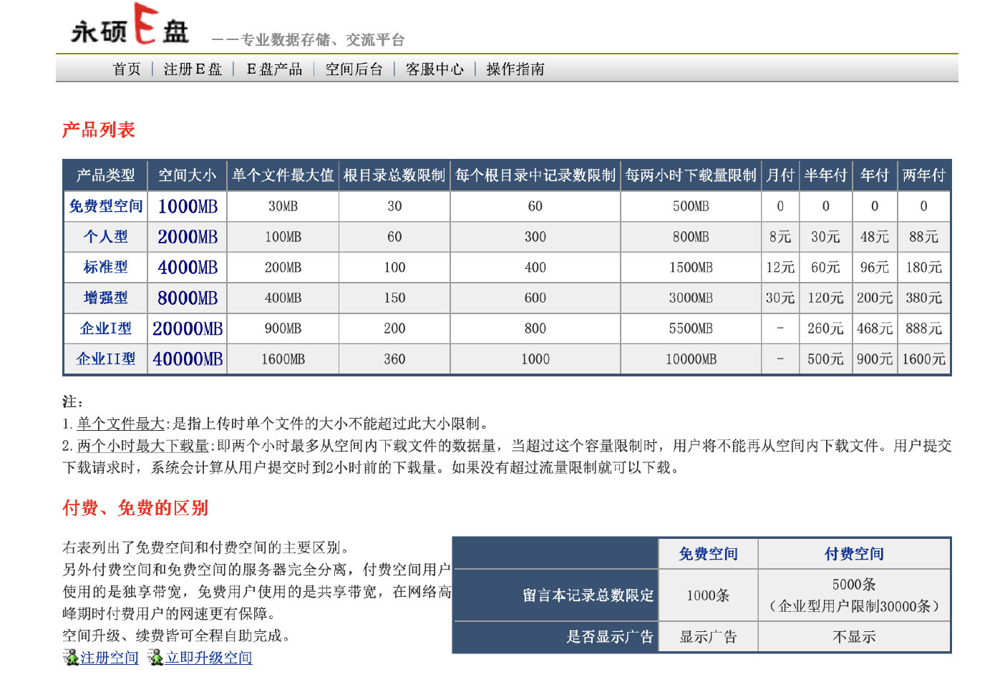Select the 增强型 product type
This screenshot has width=1005, height=687.
[x=106, y=298]
